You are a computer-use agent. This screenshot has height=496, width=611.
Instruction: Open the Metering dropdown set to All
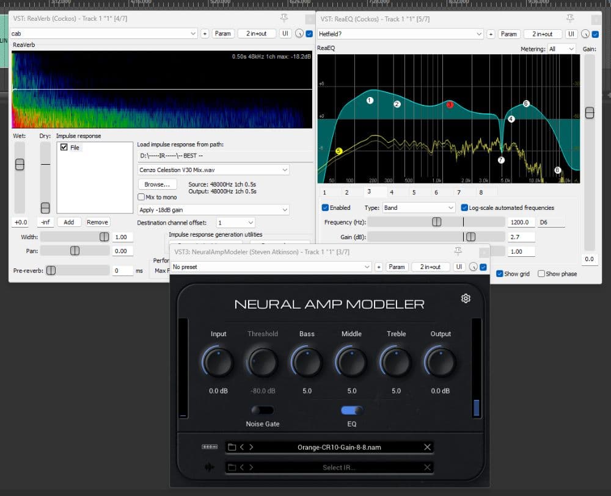[562, 49]
